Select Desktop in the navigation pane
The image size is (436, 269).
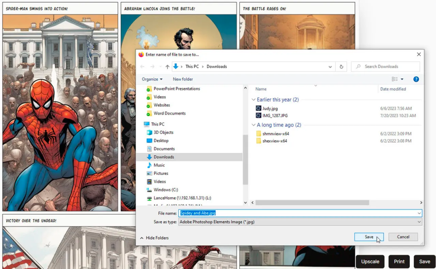pyautogui.click(x=161, y=141)
